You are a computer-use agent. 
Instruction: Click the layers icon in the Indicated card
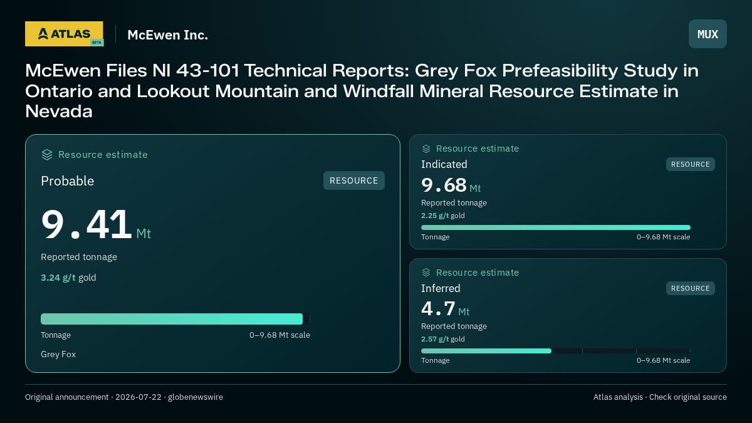pos(426,149)
